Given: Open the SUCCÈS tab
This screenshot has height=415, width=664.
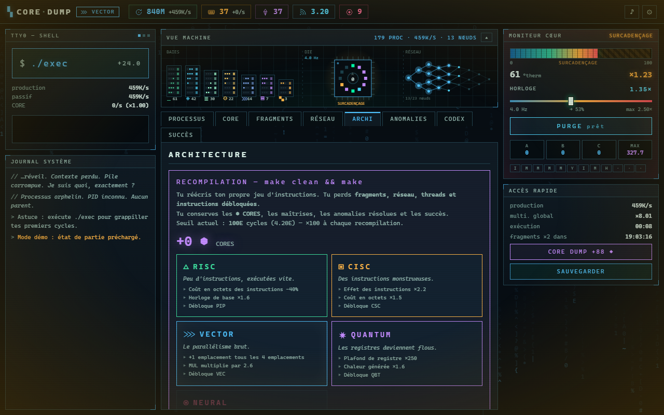Looking at the screenshot, I should tap(181, 135).
